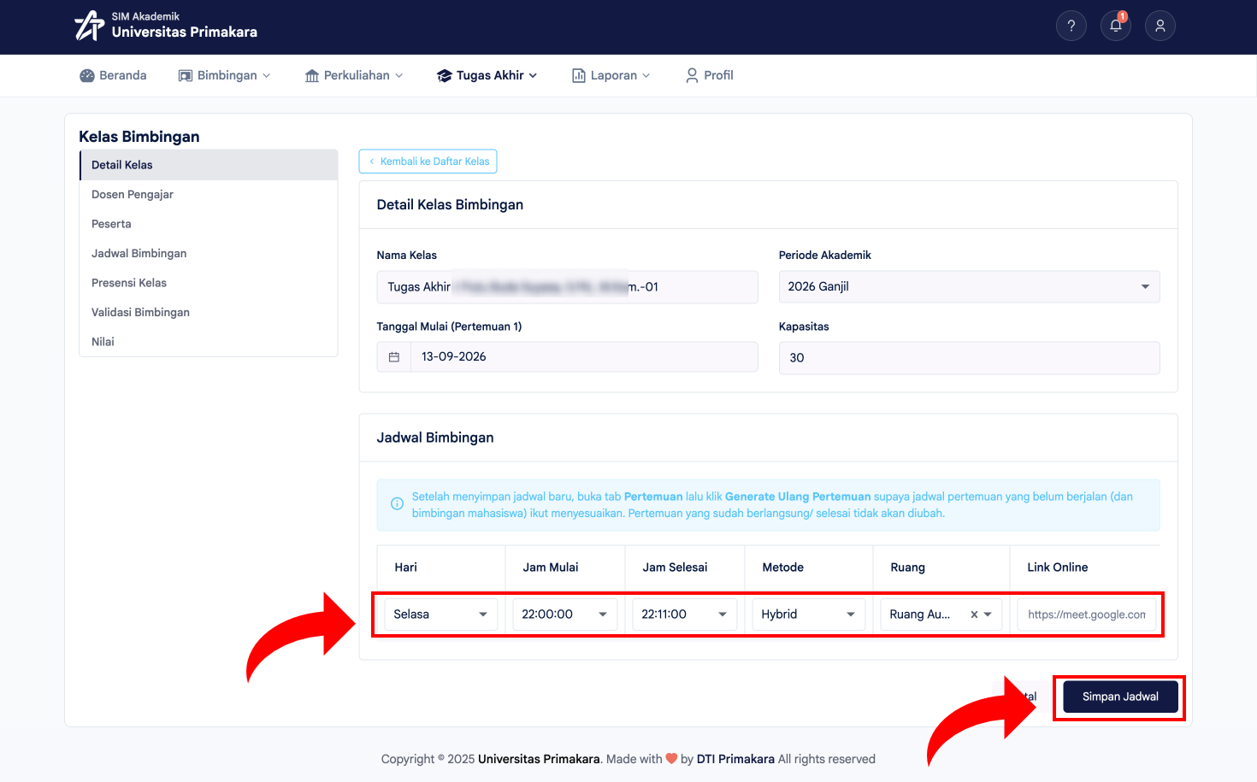Select Detail Kelas in the sidebar

pyautogui.click(x=209, y=165)
